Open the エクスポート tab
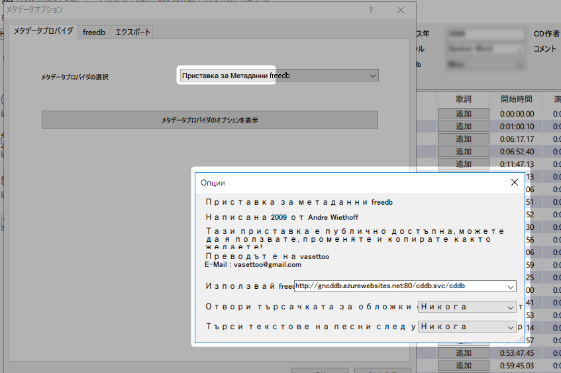Screen dimensions: 561x373 click(x=132, y=32)
